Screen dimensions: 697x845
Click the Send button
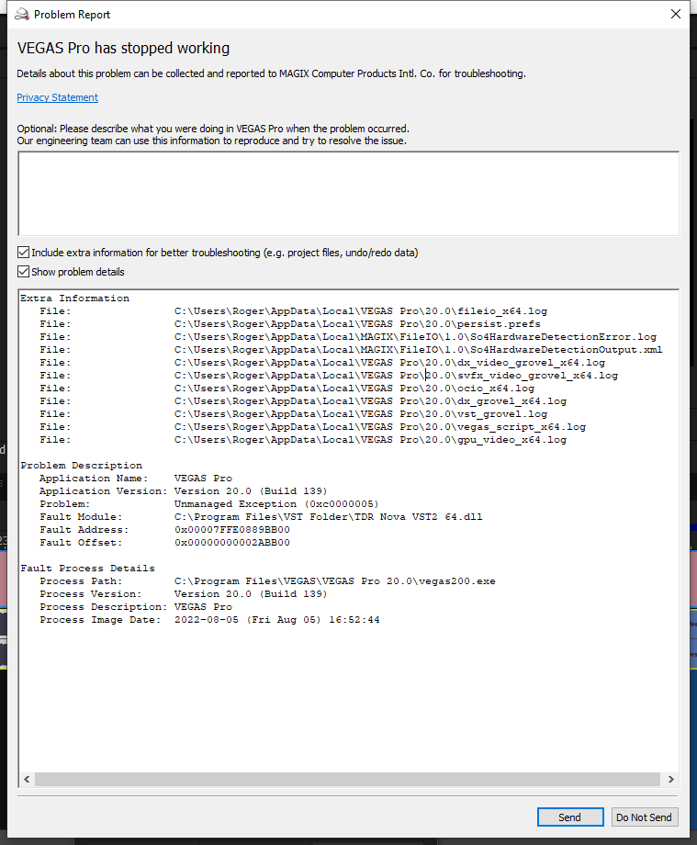tap(569, 817)
